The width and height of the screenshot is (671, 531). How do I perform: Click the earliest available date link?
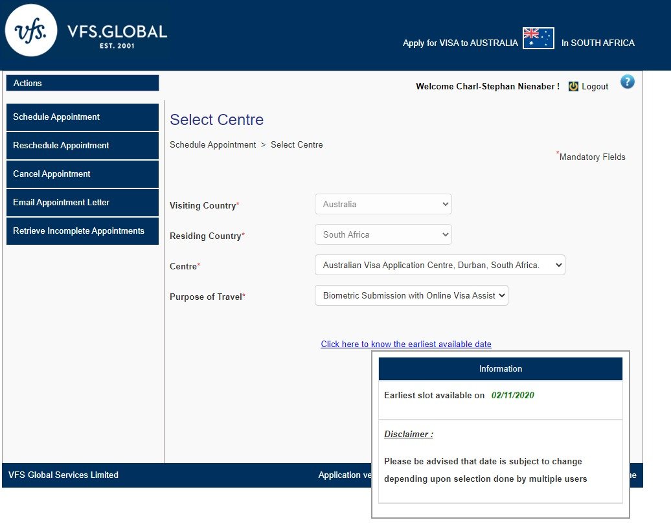pos(406,344)
